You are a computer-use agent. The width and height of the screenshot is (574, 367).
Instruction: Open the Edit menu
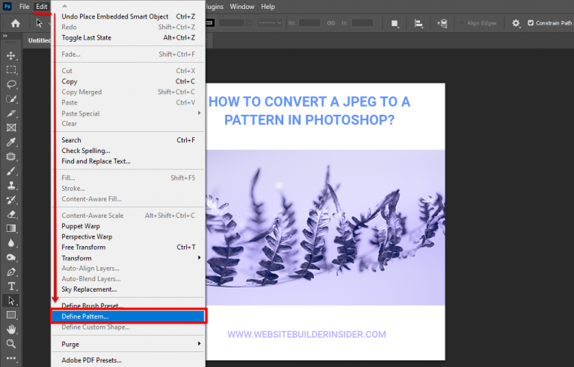tap(41, 7)
